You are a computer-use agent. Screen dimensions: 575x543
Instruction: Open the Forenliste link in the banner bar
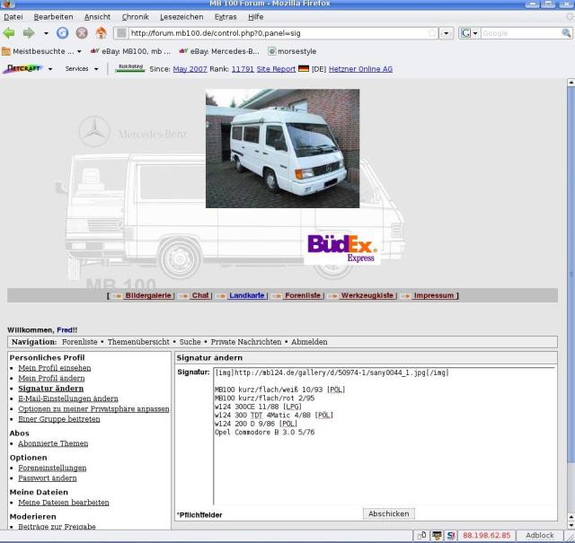point(303,295)
